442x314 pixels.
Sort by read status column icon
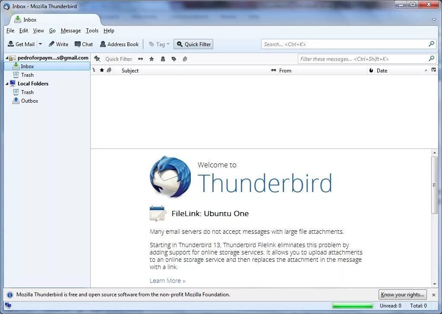tap(273, 70)
